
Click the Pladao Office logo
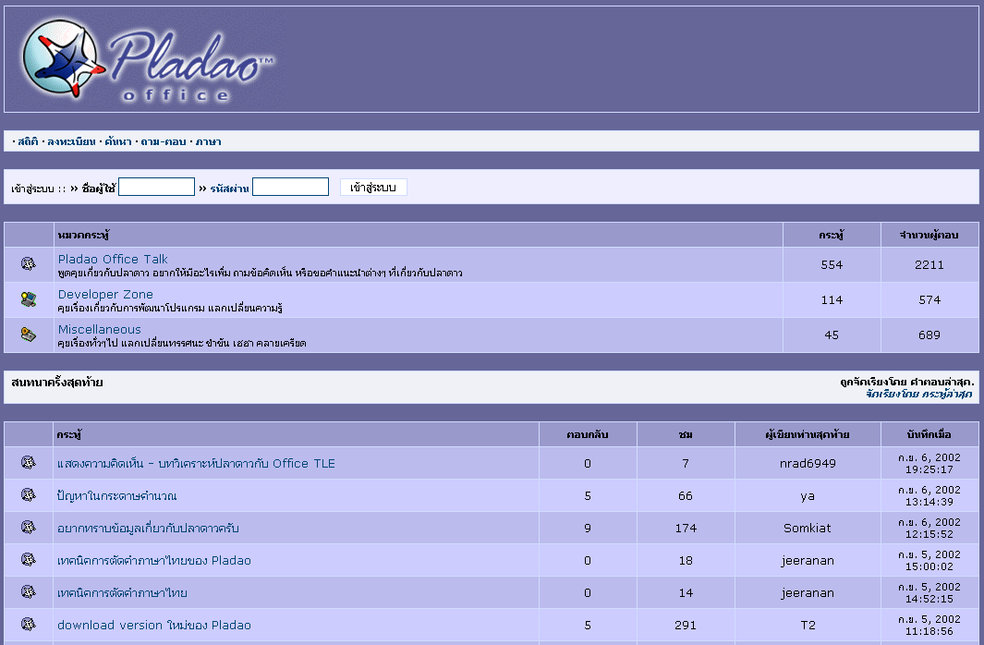click(x=148, y=60)
